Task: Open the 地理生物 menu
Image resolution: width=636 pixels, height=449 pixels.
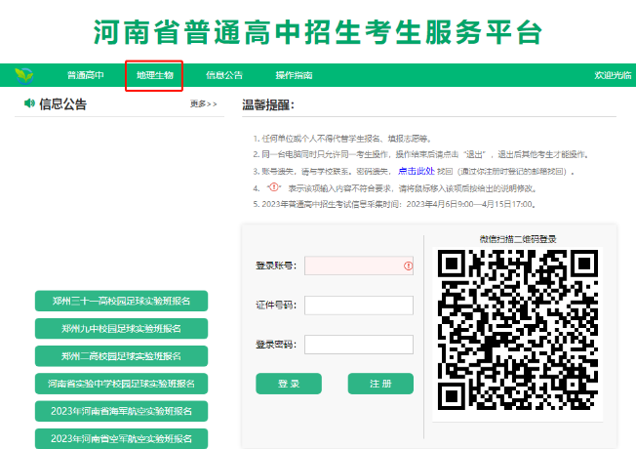Action: click(x=154, y=75)
